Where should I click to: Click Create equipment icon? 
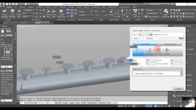(x=123, y=13)
